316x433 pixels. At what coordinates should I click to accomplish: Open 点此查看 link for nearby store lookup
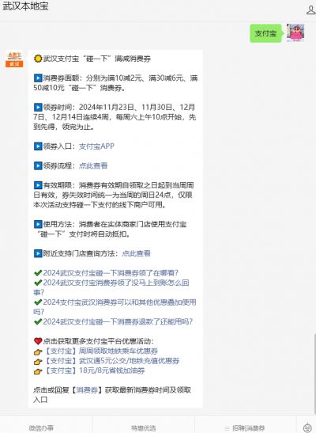pos(136,253)
